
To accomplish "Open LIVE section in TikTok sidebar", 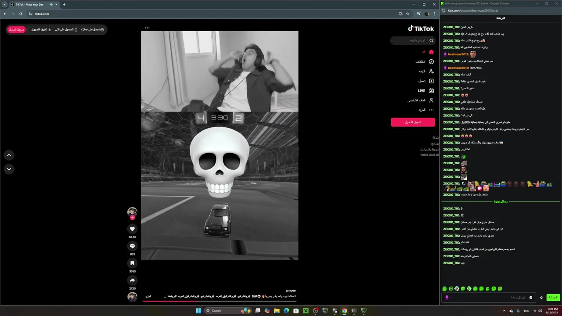I will point(426,91).
